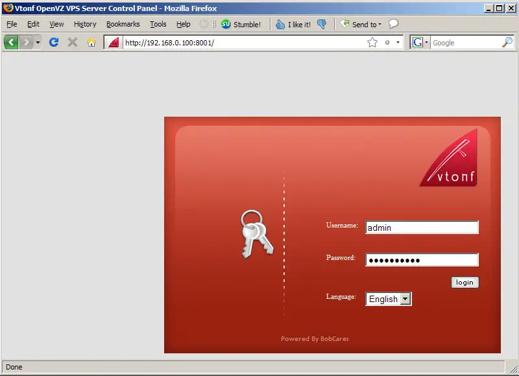Open the View menu

point(56,24)
